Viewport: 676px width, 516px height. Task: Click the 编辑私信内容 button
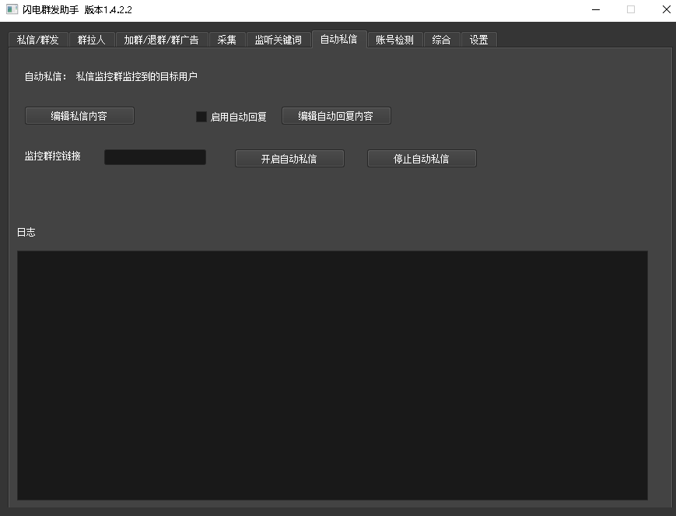click(79, 116)
